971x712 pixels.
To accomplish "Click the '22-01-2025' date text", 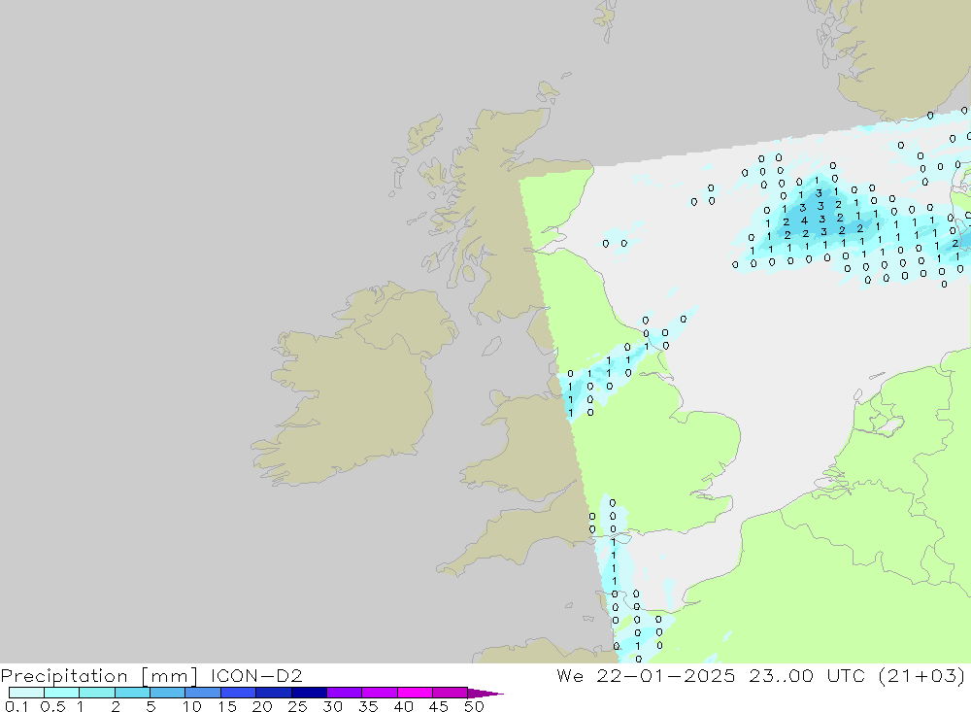I will click(666, 675).
